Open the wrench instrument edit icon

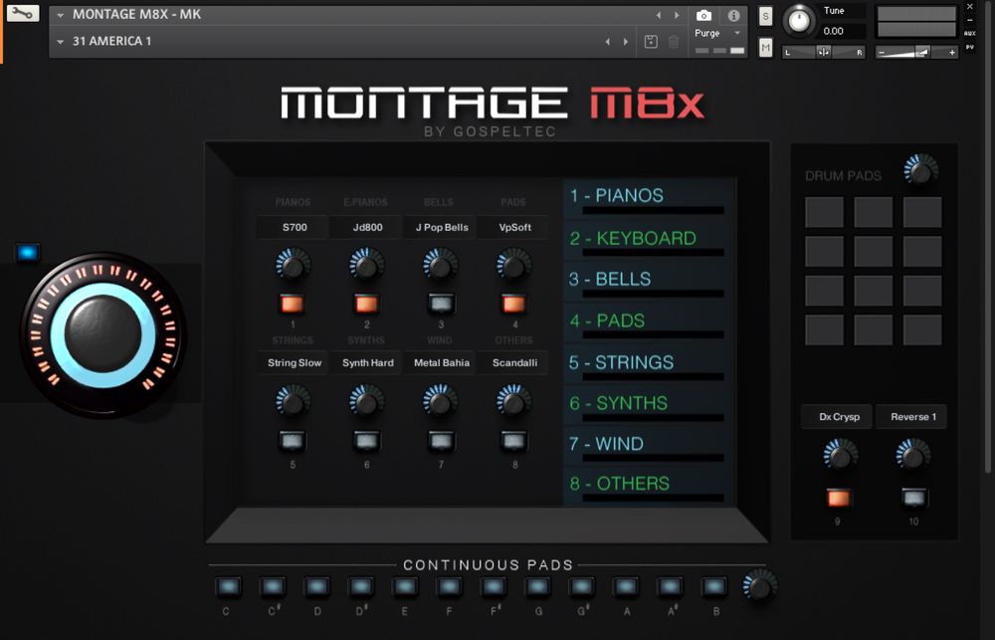(x=23, y=13)
